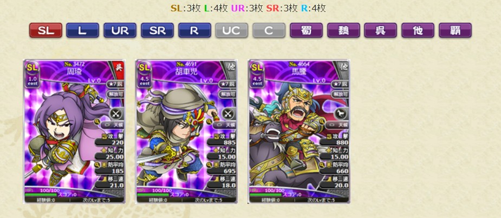Toggle the C rarity filter
This screenshot has width=501, height=218.
pos(269,30)
